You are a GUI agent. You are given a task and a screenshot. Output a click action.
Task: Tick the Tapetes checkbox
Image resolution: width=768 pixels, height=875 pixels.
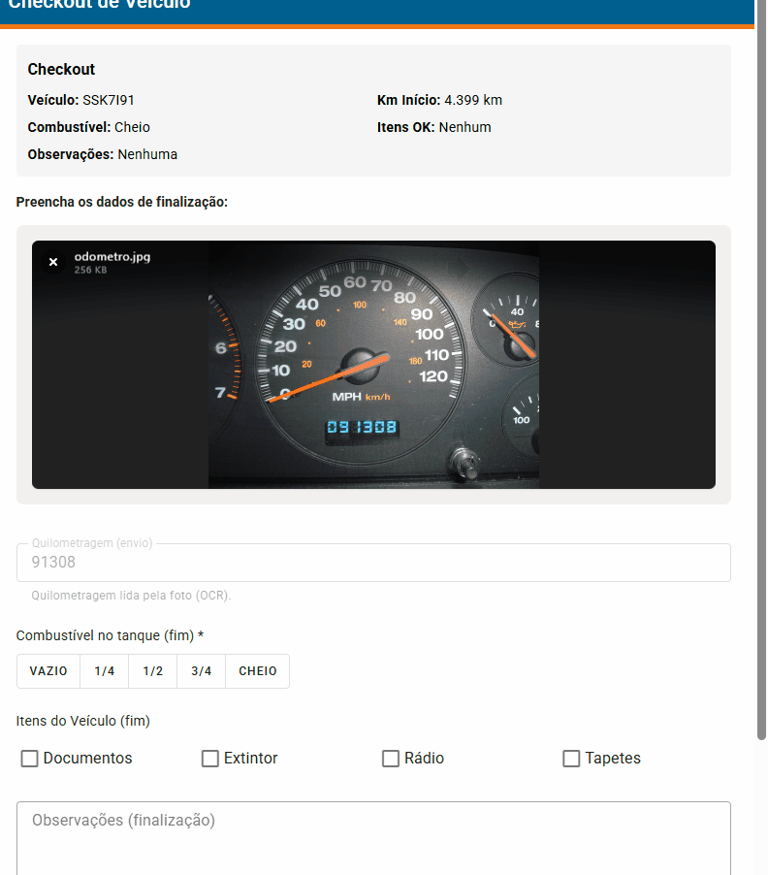572,759
